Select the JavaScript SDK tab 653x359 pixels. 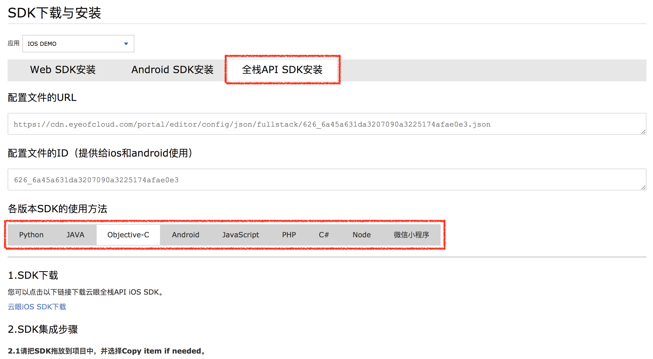[x=241, y=235]
